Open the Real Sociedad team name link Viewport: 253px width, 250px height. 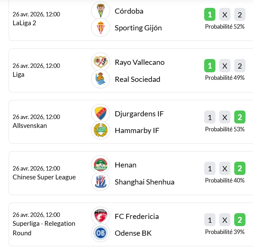[137, 79]
